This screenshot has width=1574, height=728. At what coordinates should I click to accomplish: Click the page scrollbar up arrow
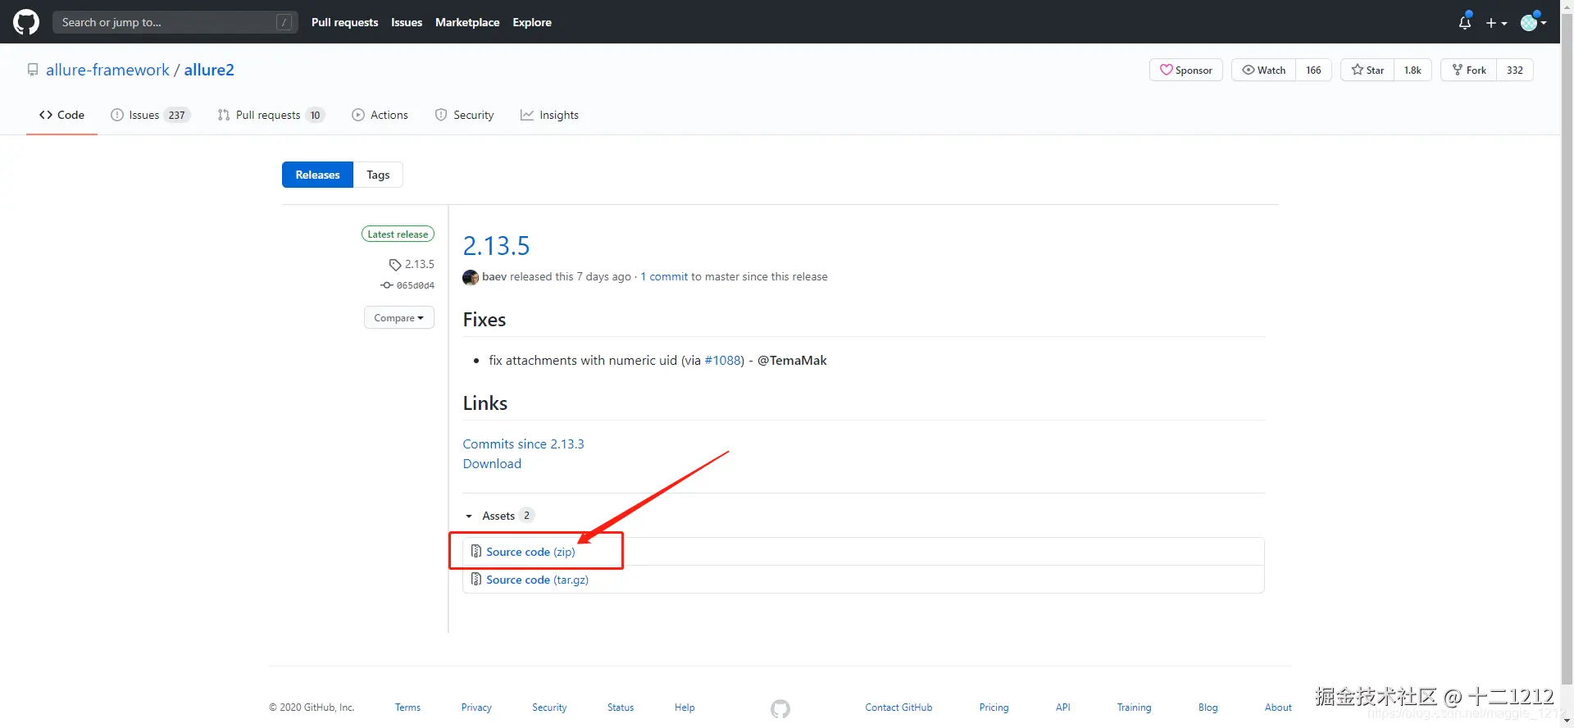1567,7
